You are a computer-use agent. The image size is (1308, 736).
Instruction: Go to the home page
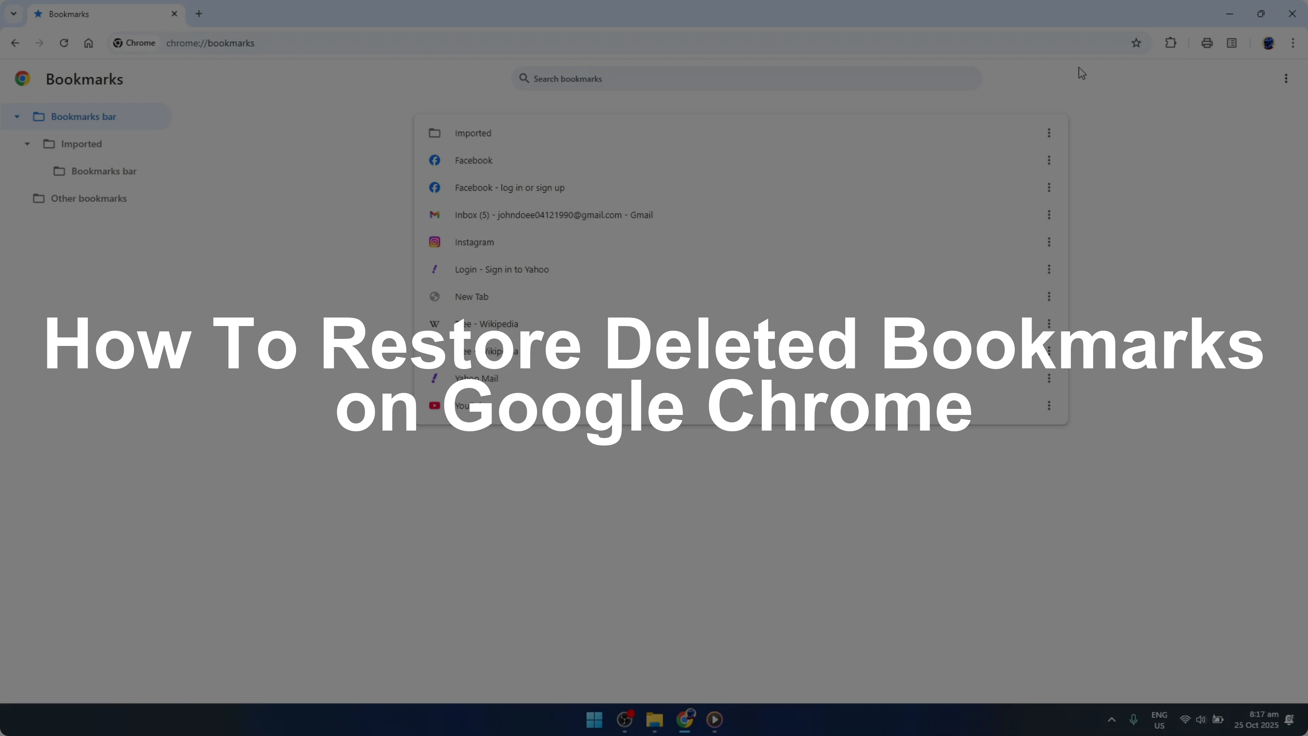[x=89, y=43]
